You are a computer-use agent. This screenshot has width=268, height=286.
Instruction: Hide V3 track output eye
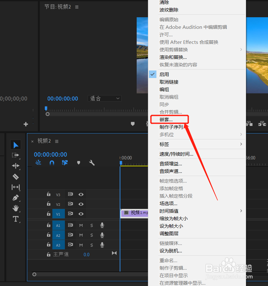(81, 195)
